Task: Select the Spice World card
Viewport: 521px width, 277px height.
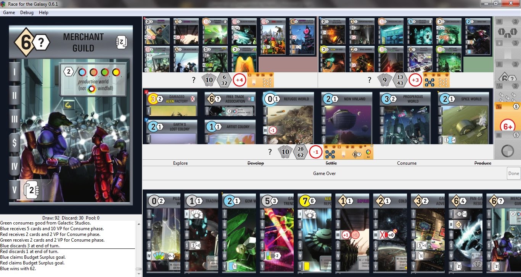Action: (463, 118)
